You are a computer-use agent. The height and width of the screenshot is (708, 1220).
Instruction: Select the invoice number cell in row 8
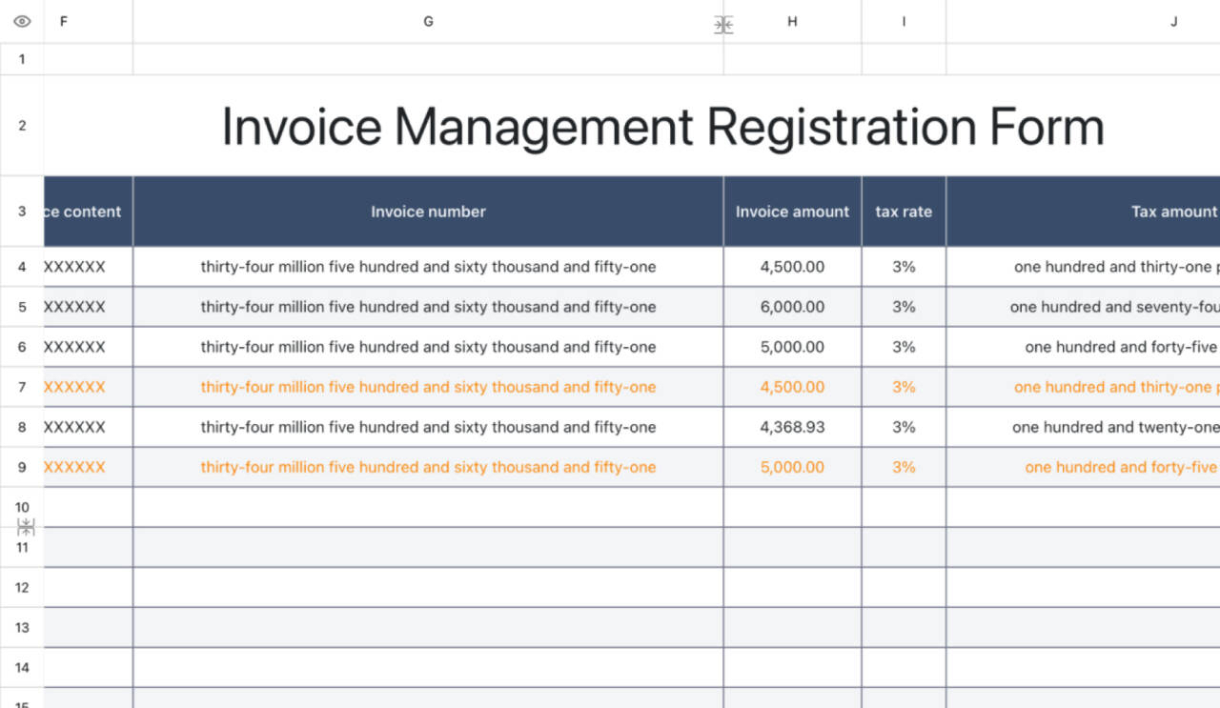point(428,427)
